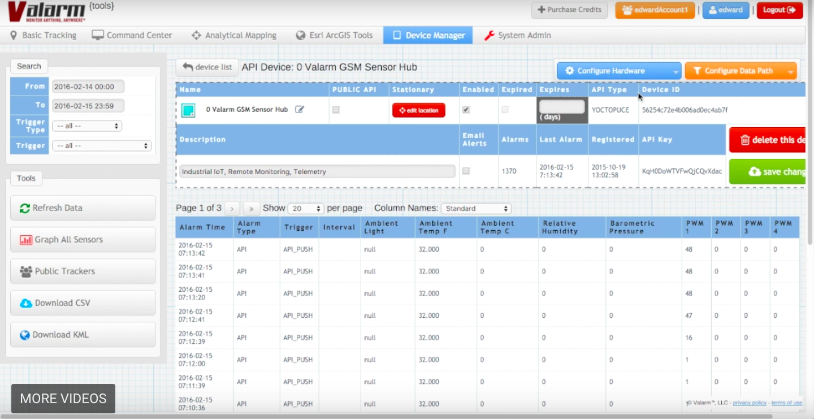Go to next page arrow
The image size is (814, 419).
[x=232, y=208]
